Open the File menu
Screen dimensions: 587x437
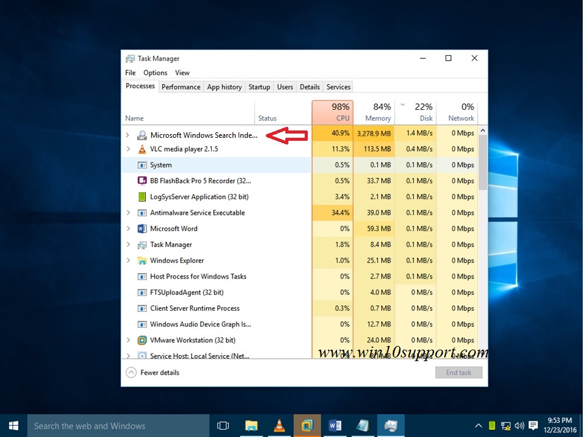point(131,73)
